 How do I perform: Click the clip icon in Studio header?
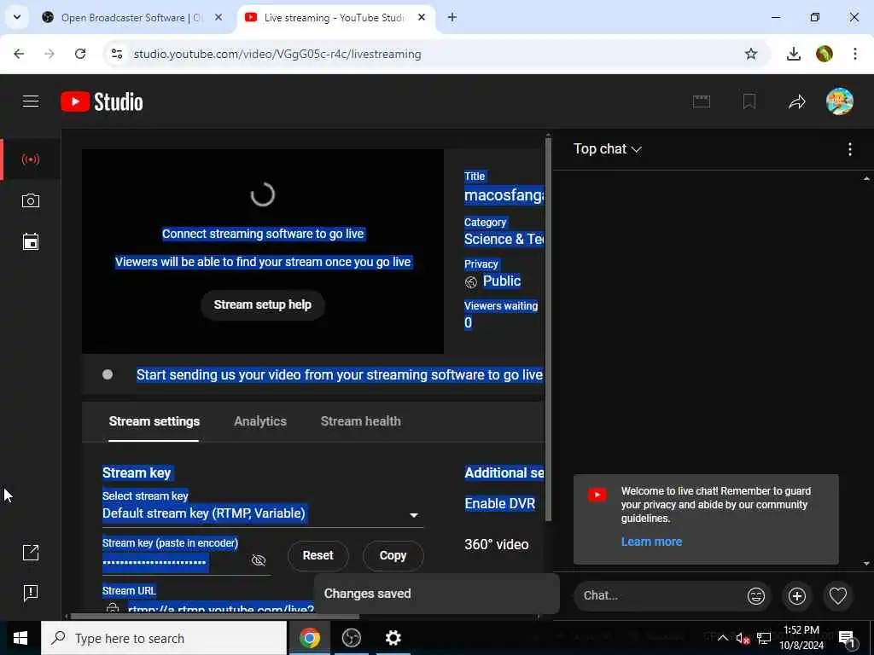click(x=702, y=101)
